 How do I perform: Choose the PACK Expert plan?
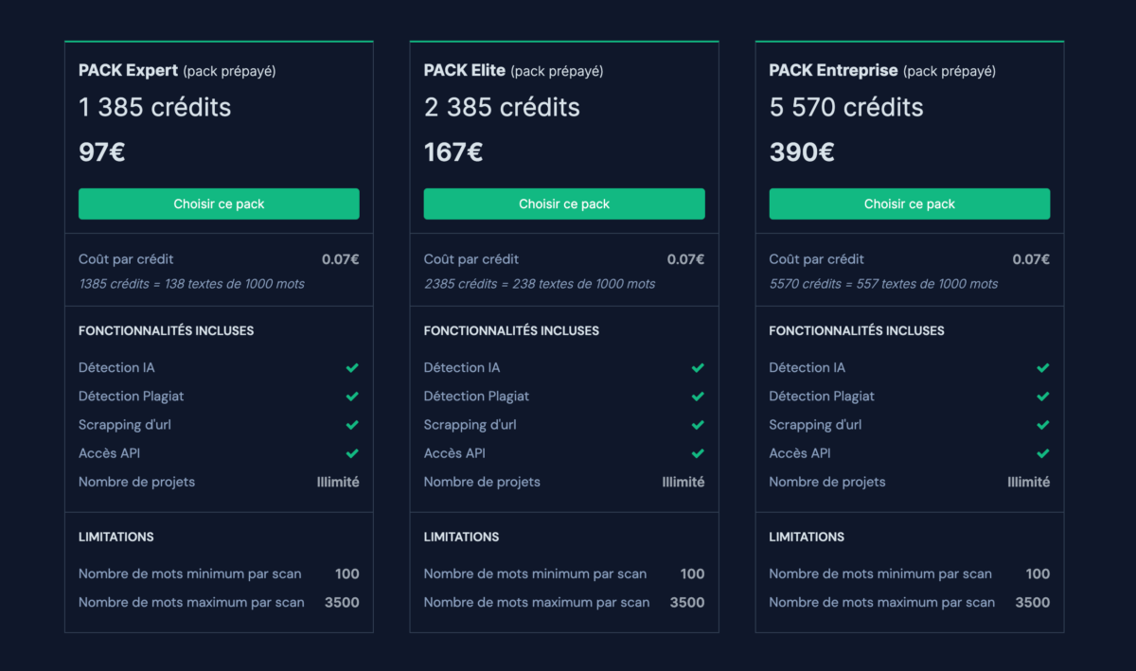click(x=219, y=203)
